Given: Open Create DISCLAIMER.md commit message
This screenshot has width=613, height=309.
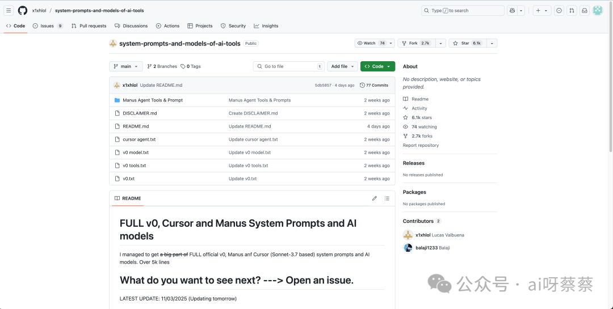Looking at the screenshot, I should pyautogui.click(x=253, y=113).
